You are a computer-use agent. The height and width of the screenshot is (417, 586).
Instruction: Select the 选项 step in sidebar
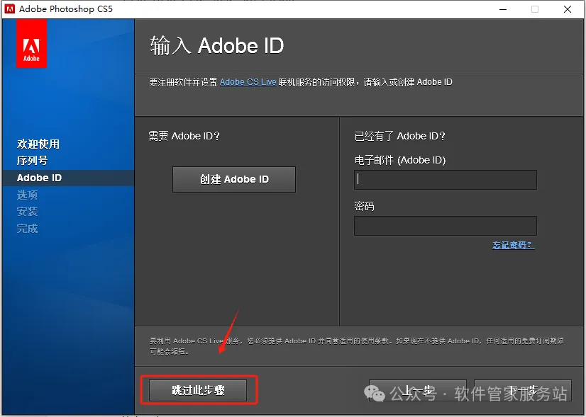27,195
